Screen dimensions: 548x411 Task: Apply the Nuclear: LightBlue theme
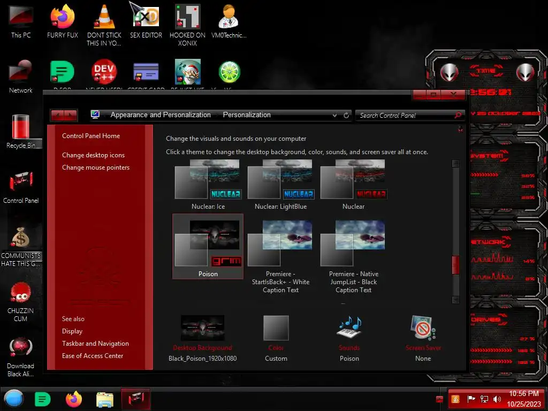pos(280,185)
